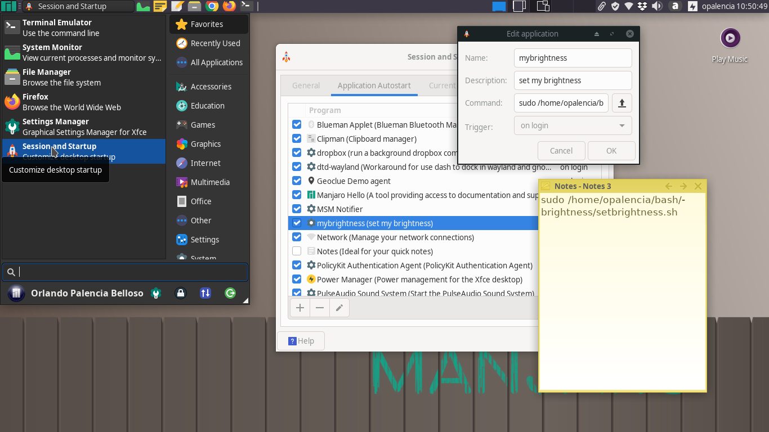The width and height of the screenshot is (769, 432).
Task: Open the Office category
Action: pyautogui.click(x=209, y=201)
